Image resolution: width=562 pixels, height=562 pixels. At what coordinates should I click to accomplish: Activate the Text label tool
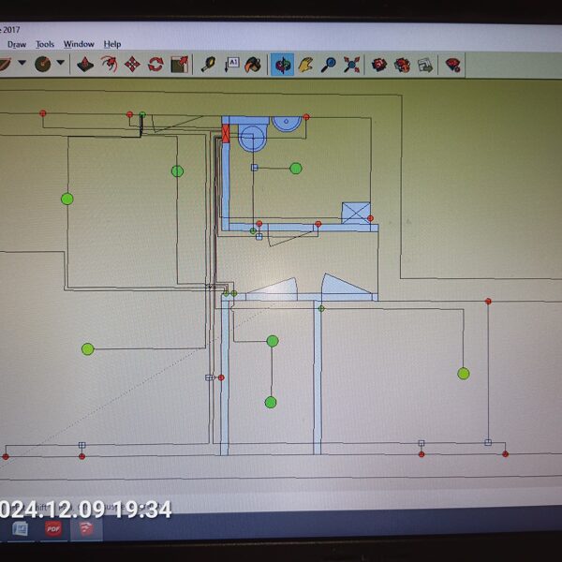click(x=231, y=64)
